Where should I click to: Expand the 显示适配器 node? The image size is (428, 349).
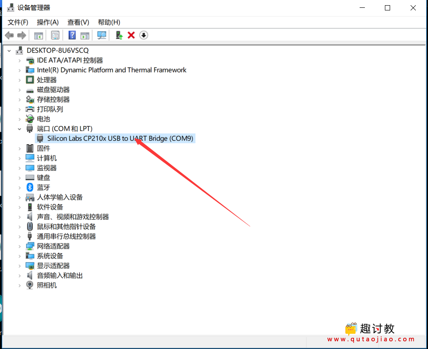(20, 266)
